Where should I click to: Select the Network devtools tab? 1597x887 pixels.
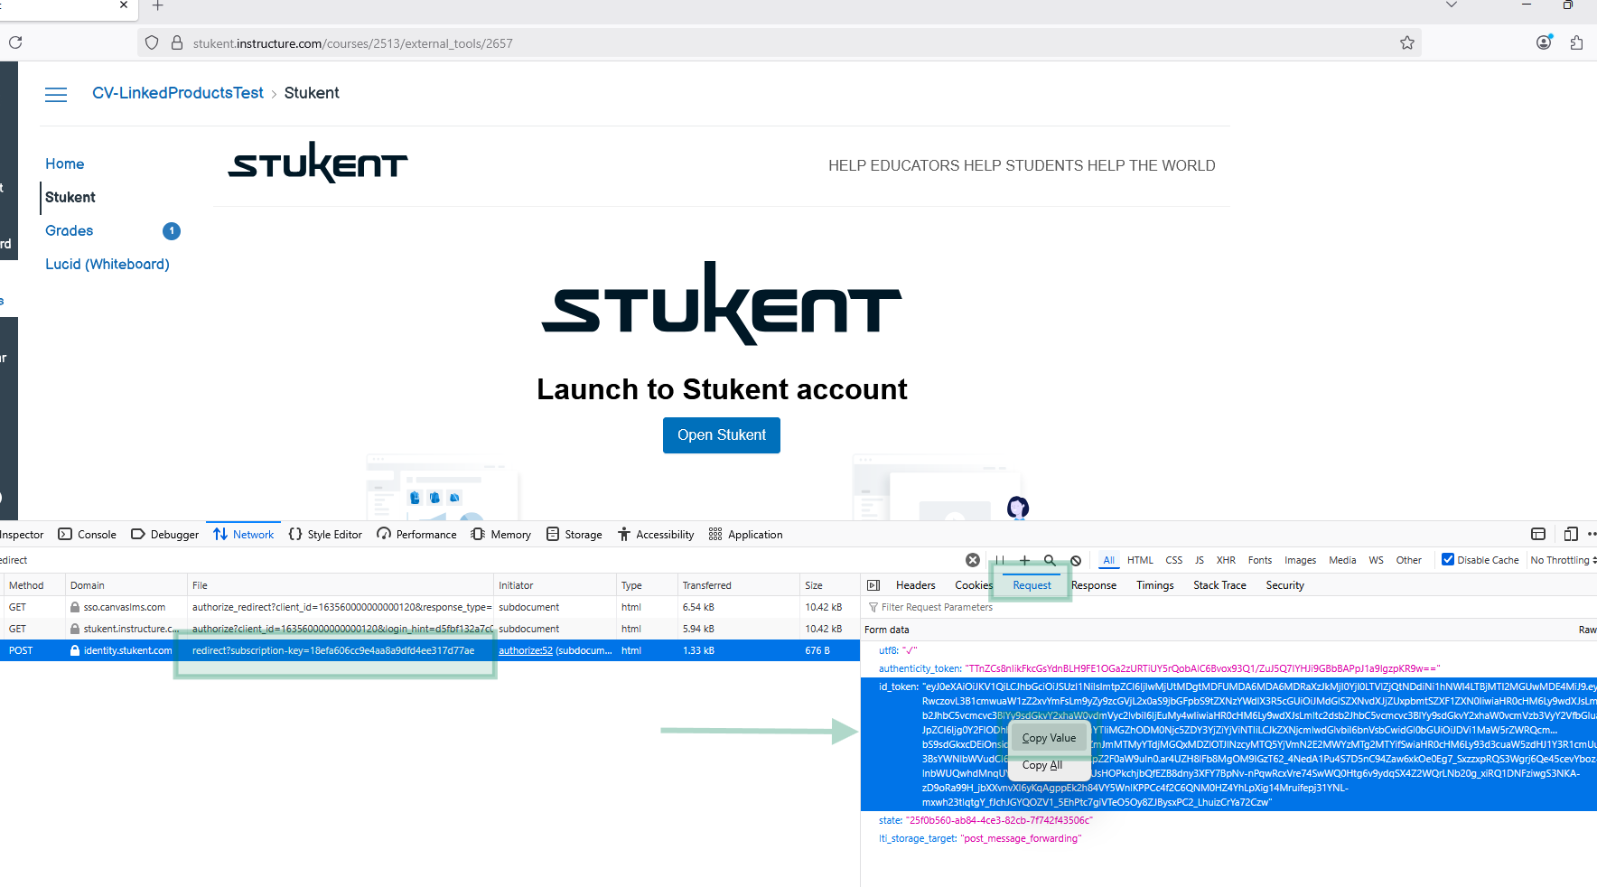(244, 535)
